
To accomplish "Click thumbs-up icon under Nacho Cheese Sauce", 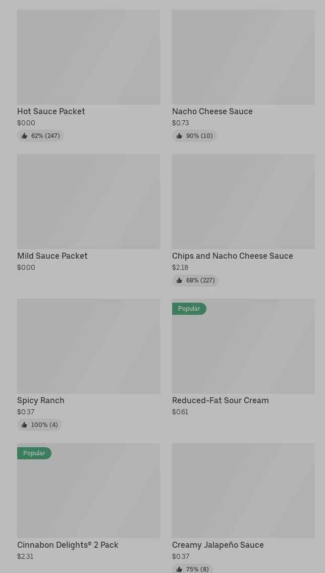I will [179, 136].
